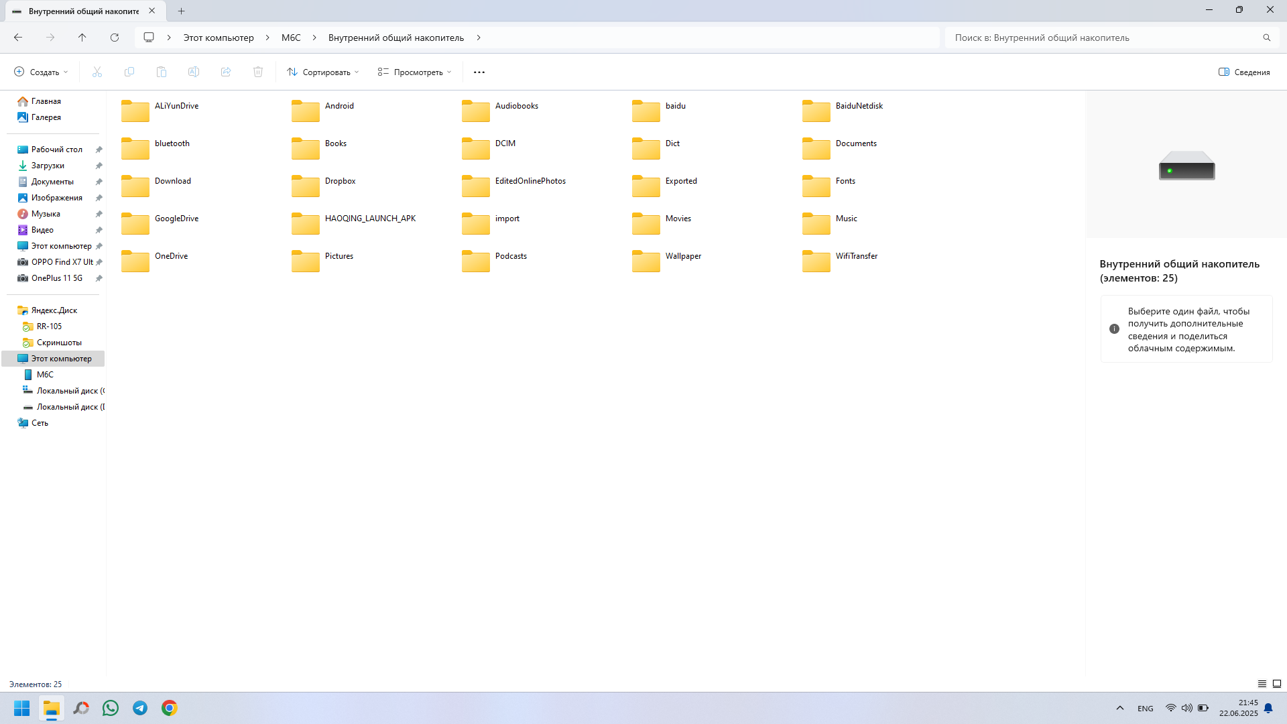The image size is (1287, 724).
Task: Click the Cut scissors icon
Action: pyautogui.click(x=97, y=72)
